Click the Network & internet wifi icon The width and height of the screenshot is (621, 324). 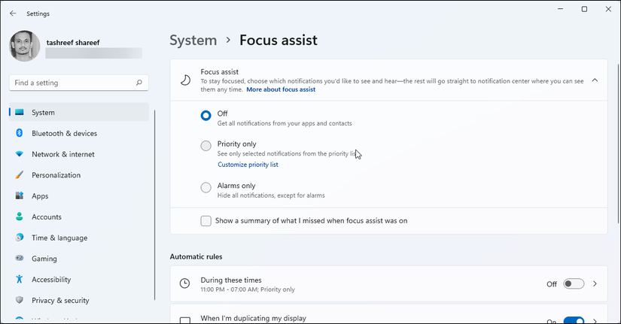(x=20, y=154)
